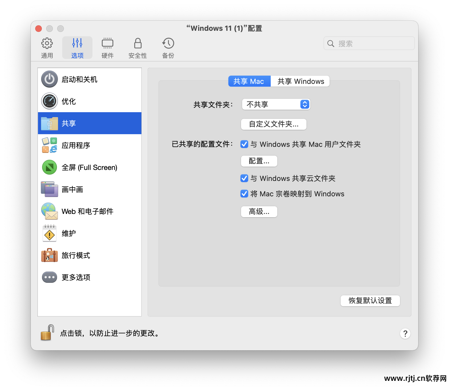
Task: Open help with the question mark button
Action: (405, 334)
